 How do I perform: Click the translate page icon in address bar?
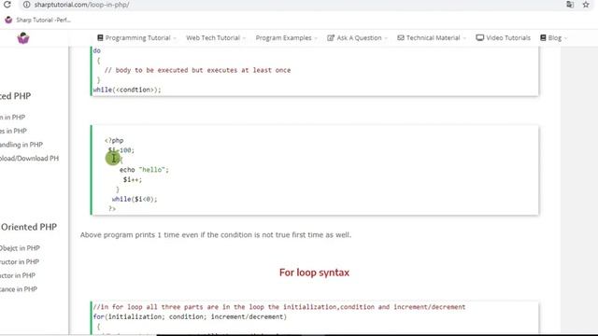[x=570, y=5]
